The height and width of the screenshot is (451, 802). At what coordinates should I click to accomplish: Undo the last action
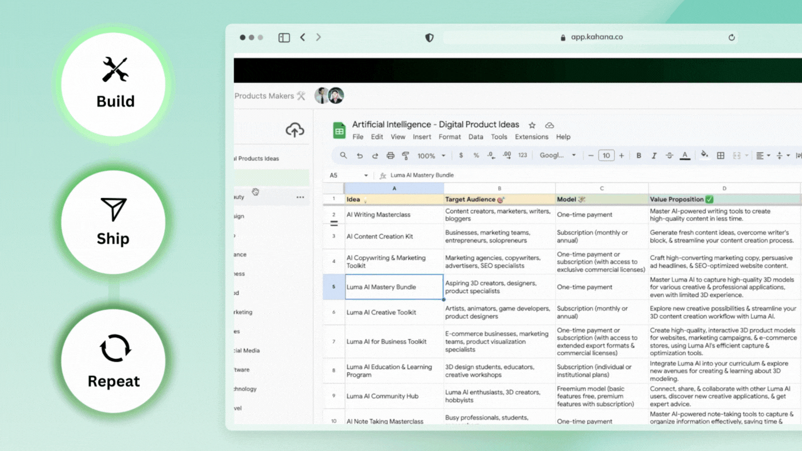coord(360,155)
